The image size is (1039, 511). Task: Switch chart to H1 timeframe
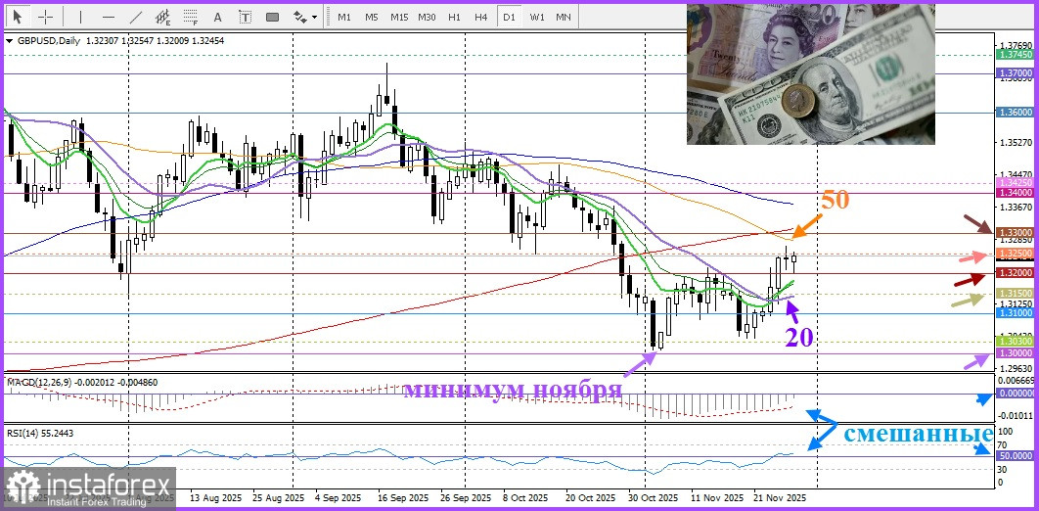coord(454,17)
